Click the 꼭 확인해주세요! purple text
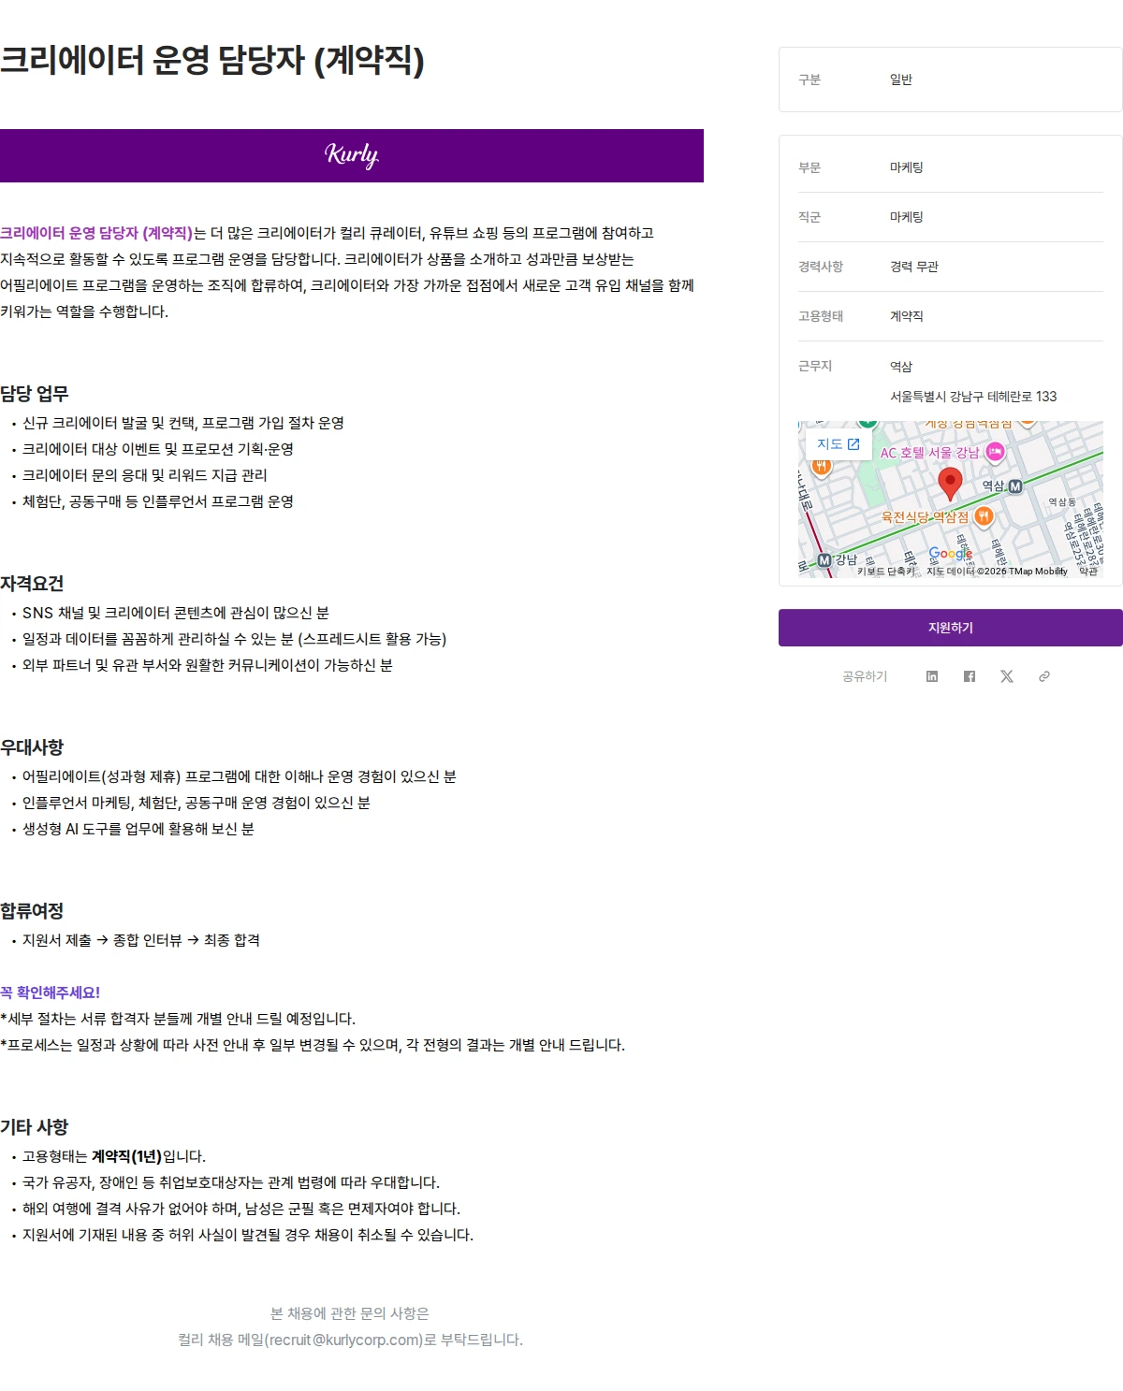 [x=50, y=993]
